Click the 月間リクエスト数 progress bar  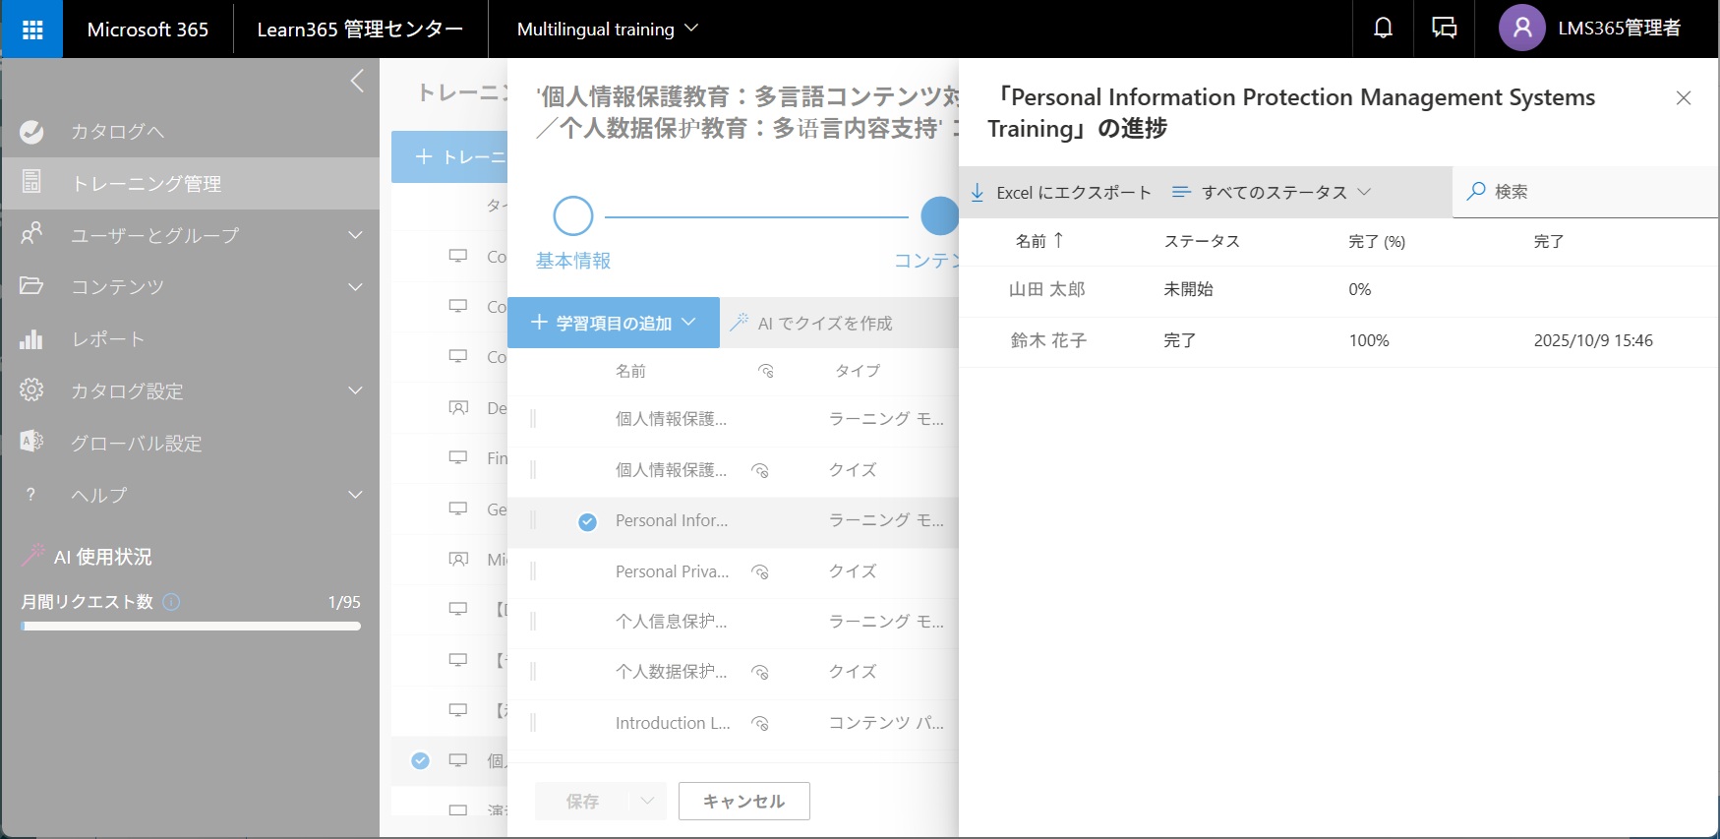[x=191, y=626]
